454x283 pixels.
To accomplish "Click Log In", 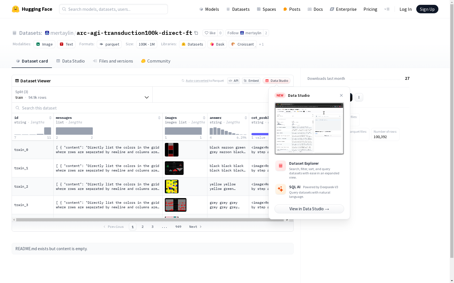I will coord(405,9).
